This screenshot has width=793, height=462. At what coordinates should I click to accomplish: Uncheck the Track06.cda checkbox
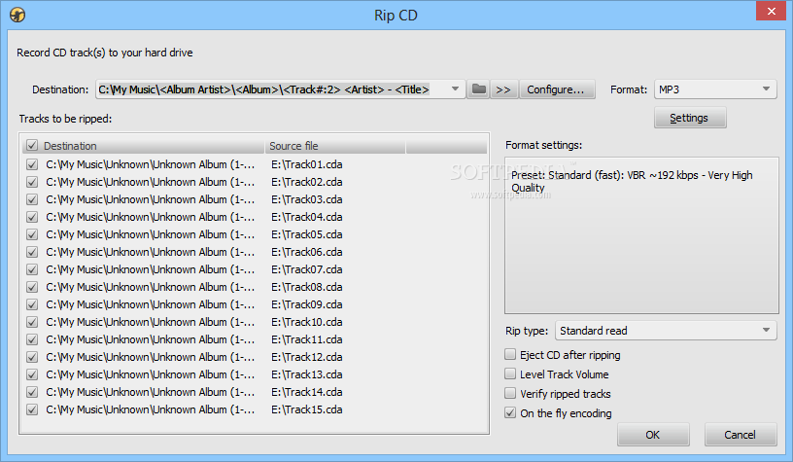[32, 252]
